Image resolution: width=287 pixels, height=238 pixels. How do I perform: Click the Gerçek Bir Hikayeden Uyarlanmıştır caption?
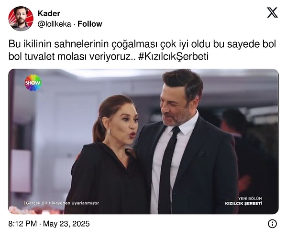(62, 203)
